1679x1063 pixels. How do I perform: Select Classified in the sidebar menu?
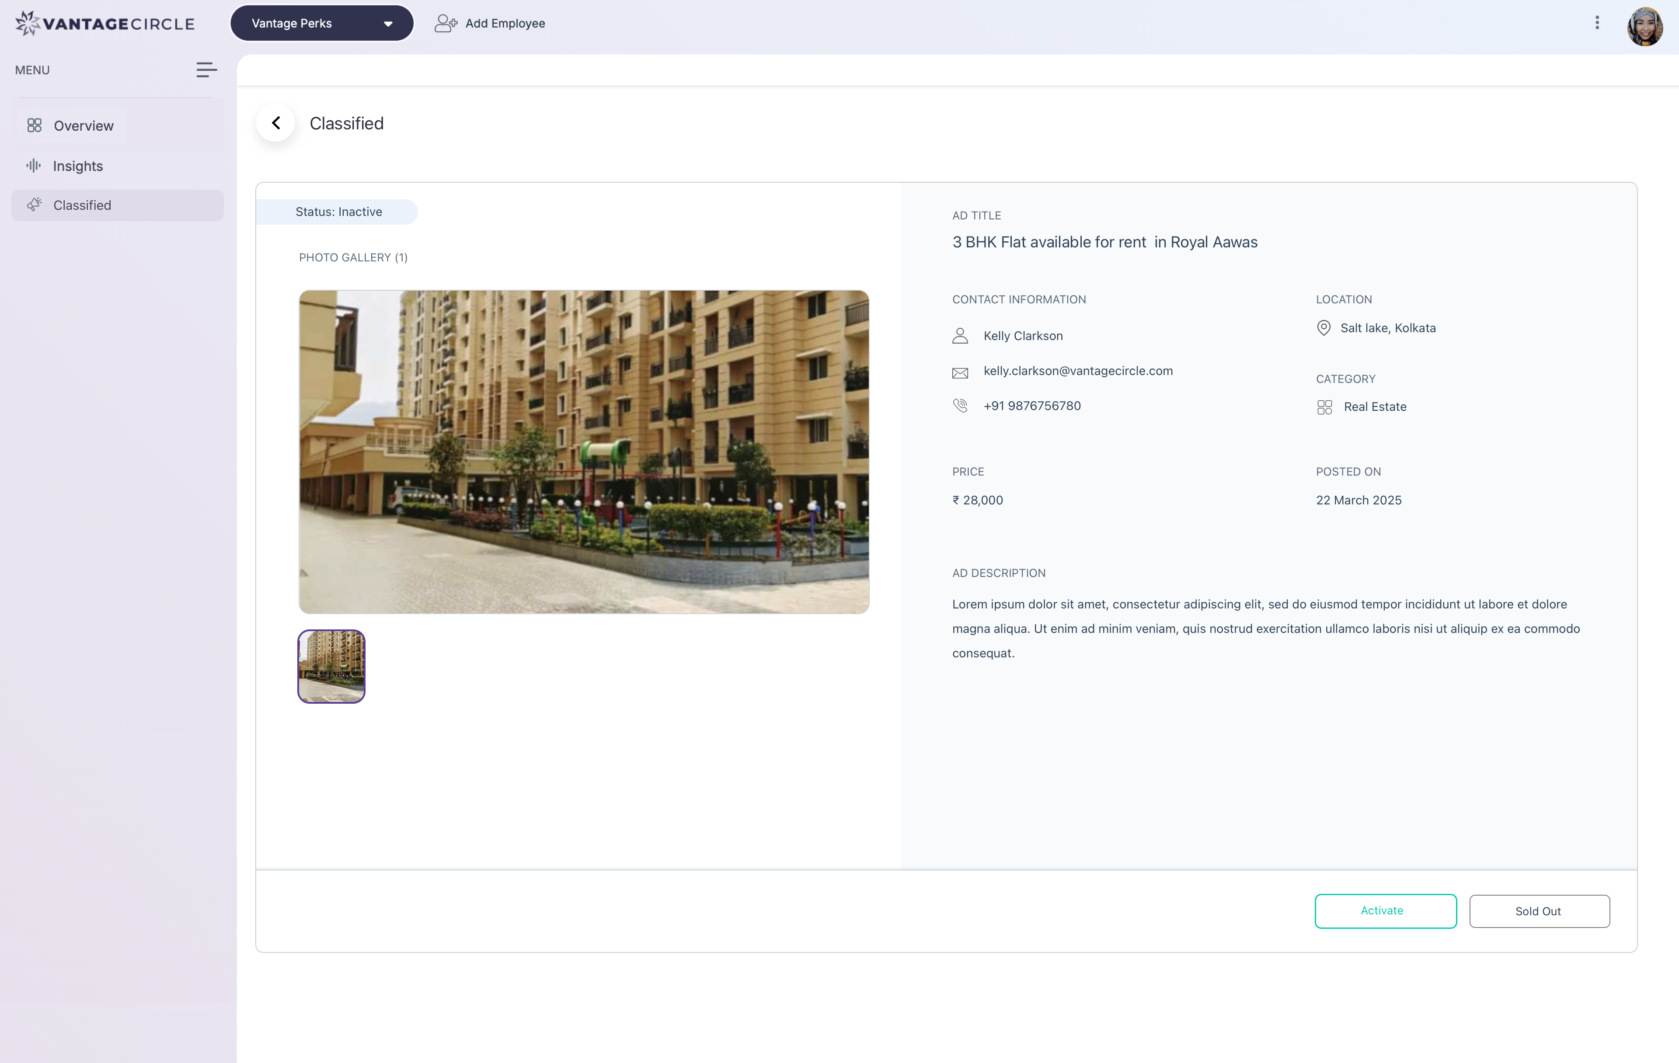click(82, 205)
